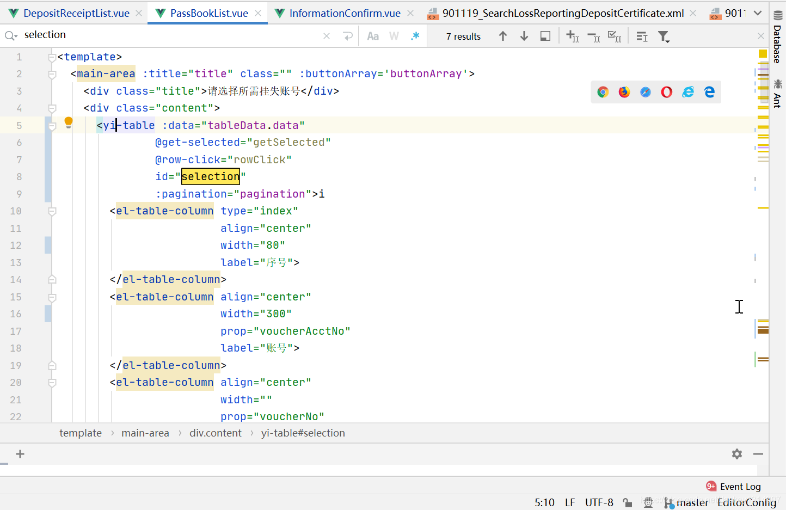Preview in Chrome browser

pos(603,92)
